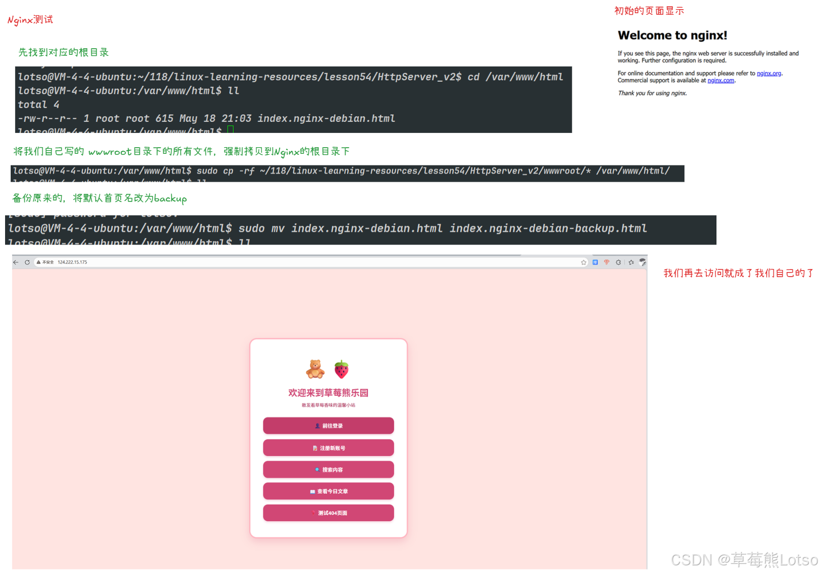Click the 先找到对应的根目录 green note

click(x=63, y=52)
